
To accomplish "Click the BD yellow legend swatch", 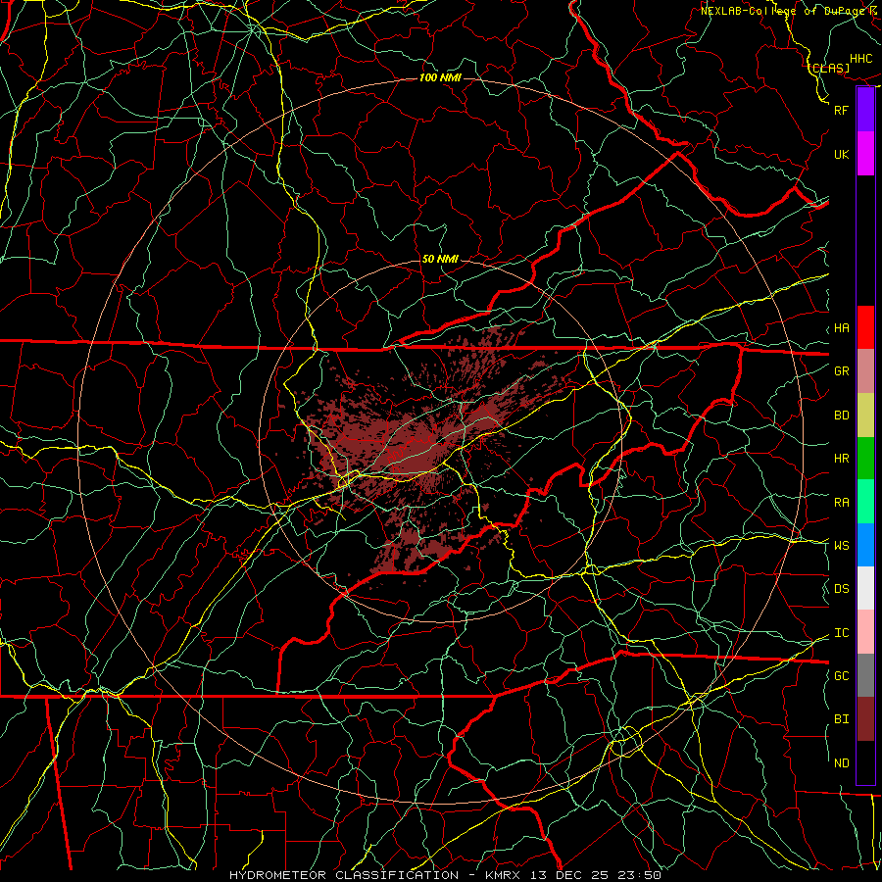I will (x=865, y=415).
